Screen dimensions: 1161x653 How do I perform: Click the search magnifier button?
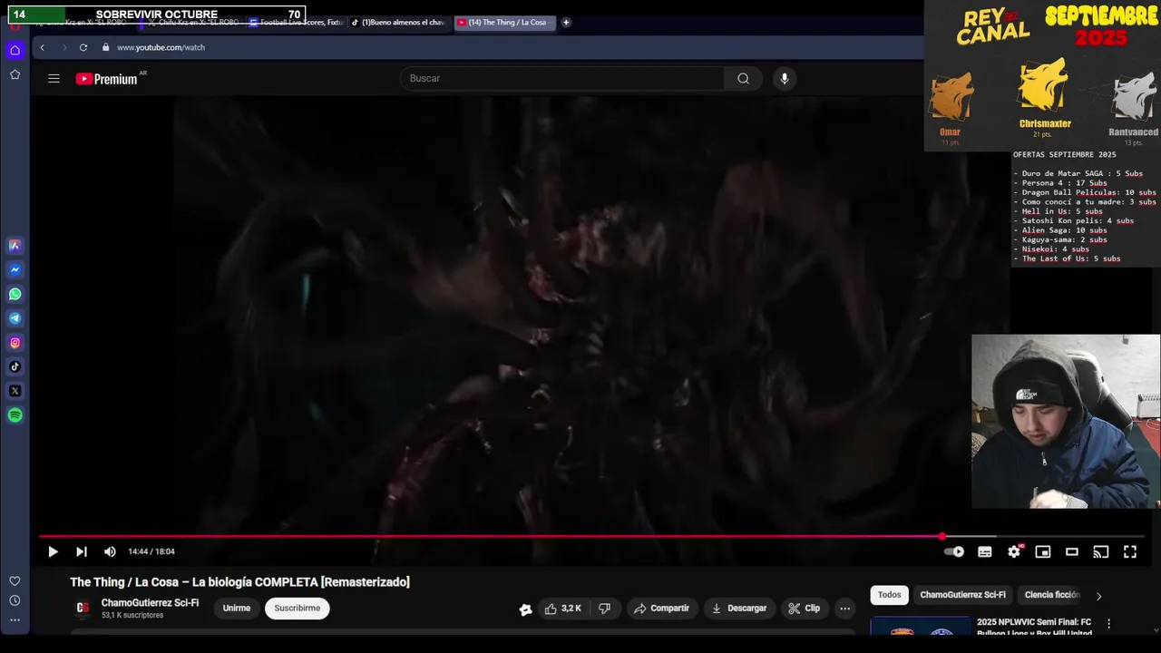click(x=743, y=79)
